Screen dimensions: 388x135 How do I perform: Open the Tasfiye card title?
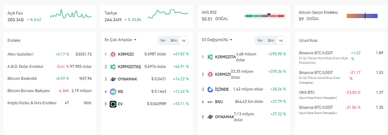pyautogui.click(x=111, y=13)
